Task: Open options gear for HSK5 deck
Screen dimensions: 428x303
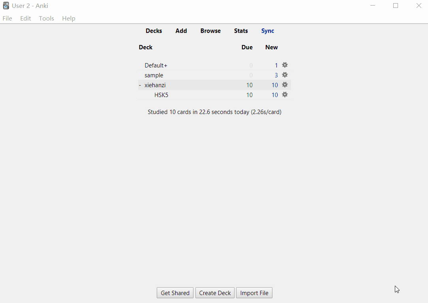Action: click(x=285, y=95)
